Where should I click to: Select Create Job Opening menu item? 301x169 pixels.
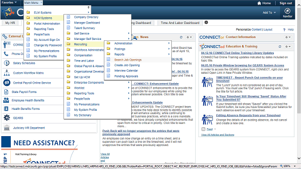pos(127,65)
